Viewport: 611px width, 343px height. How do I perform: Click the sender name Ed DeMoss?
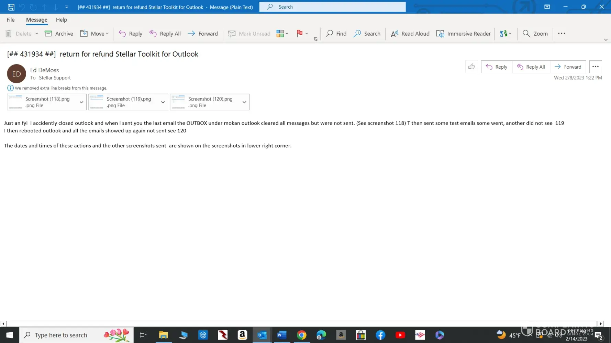pyautogui.click(x=45, y=70)
